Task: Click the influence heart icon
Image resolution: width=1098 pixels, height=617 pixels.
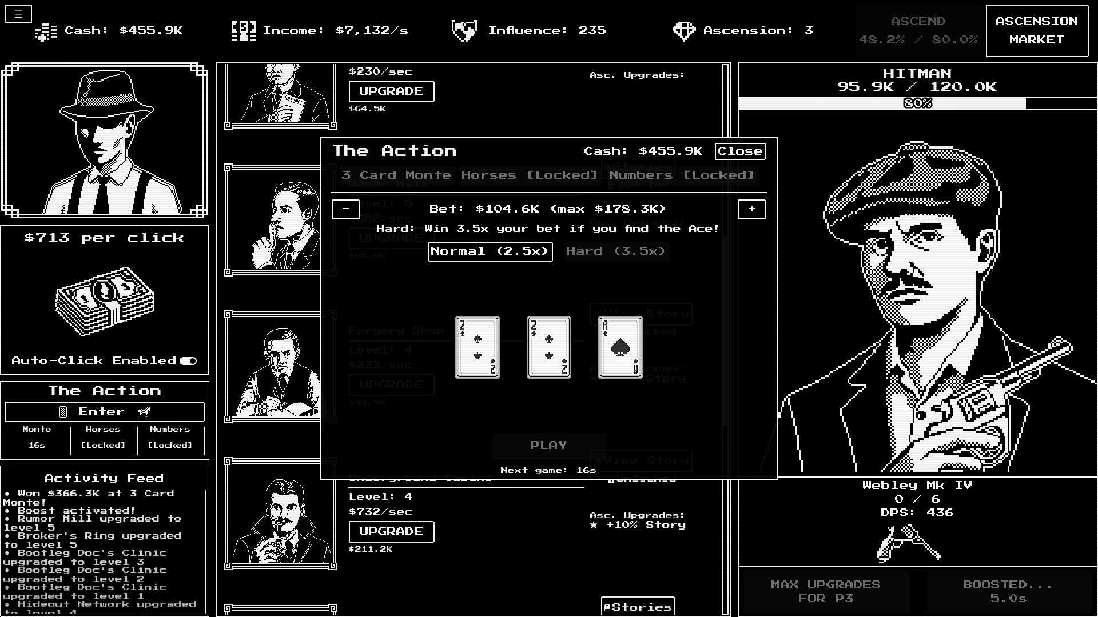Action: pyautogui.click(x=464, y=31)
